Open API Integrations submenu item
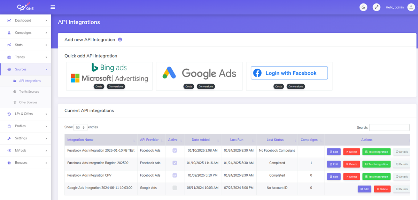The image size is (418, 200). [x=26, y=81]
